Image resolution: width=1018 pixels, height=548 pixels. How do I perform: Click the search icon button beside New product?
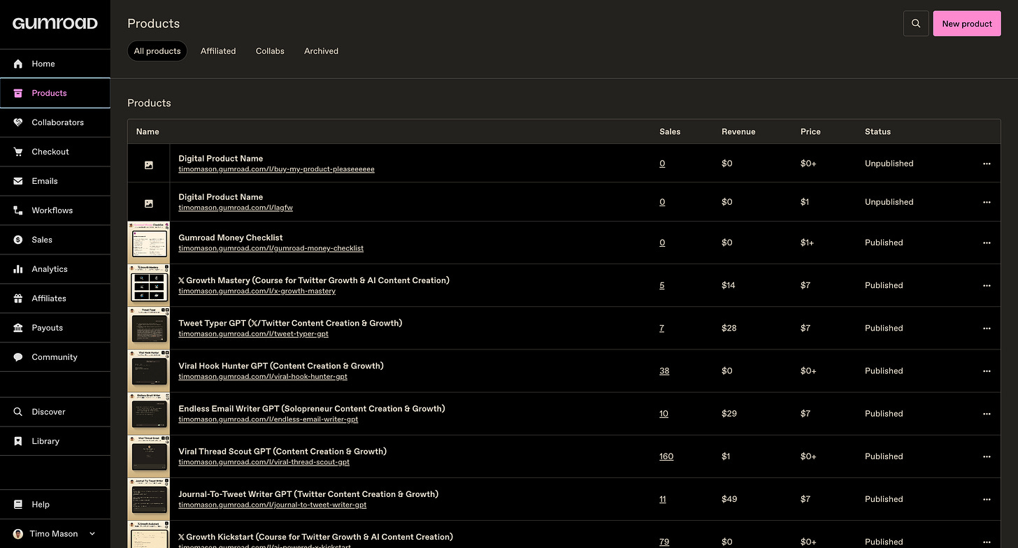916,24
